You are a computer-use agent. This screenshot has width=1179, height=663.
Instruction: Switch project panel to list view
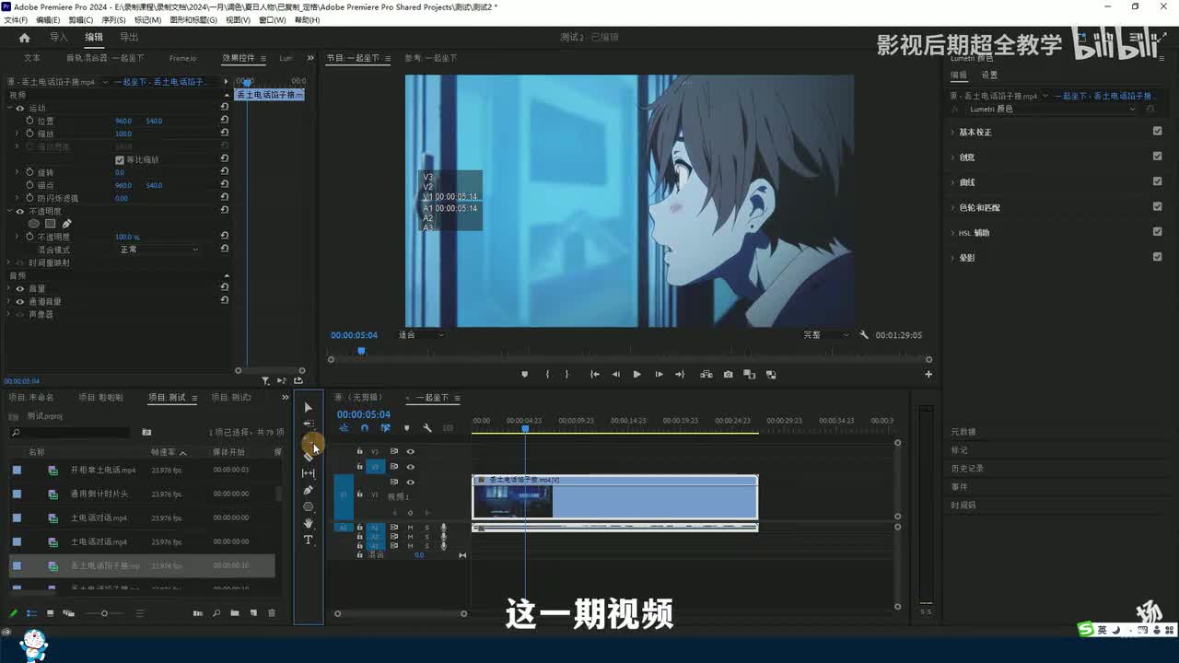click(x=31, y=613)
